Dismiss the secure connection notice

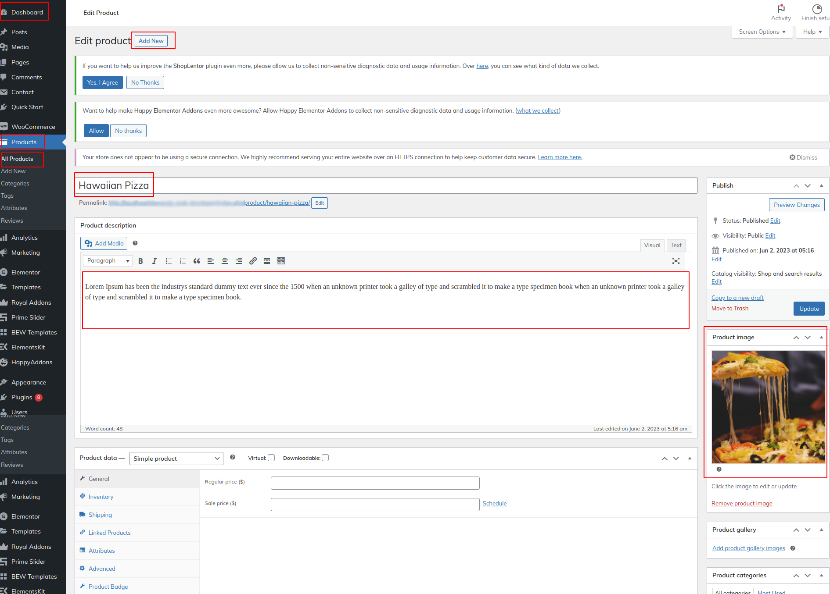point(803,157)
